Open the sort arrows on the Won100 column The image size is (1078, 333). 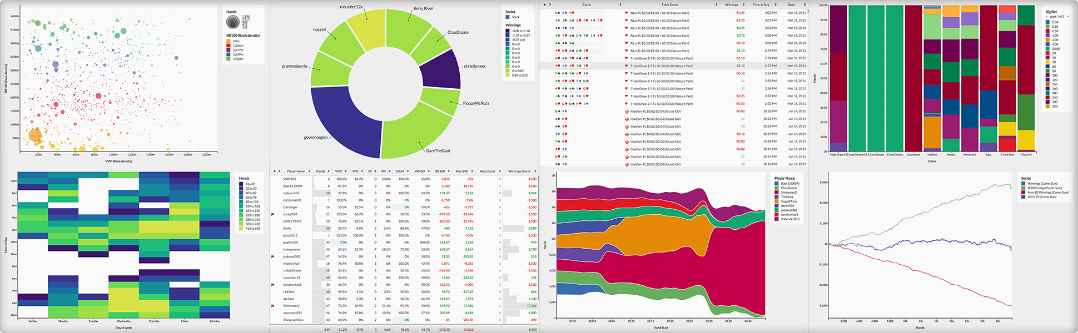[473, 171]
